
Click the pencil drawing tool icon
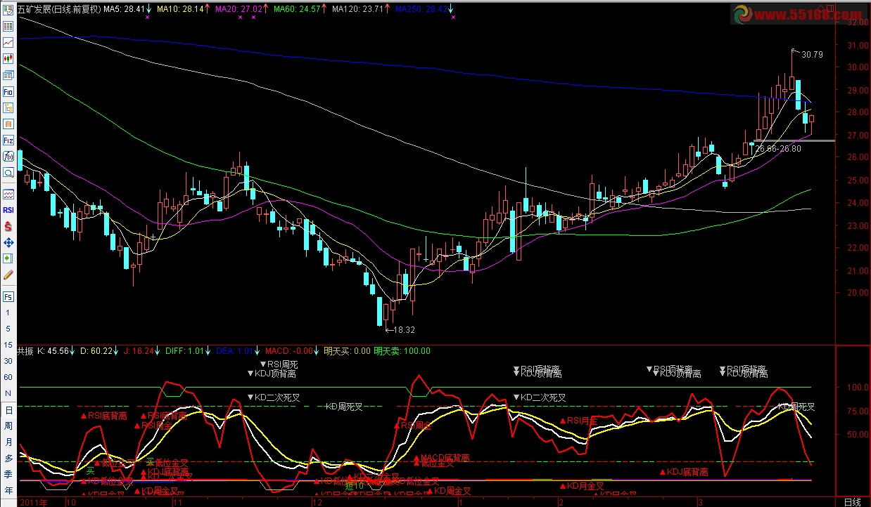tap(8, 275)
